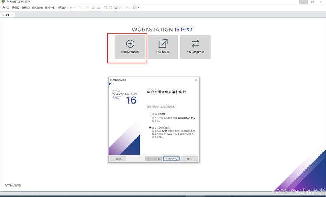The width and height of the screenshot is (326, 197).
Task: Open the 文件(F) menu
Action: (x=6, y=7)
